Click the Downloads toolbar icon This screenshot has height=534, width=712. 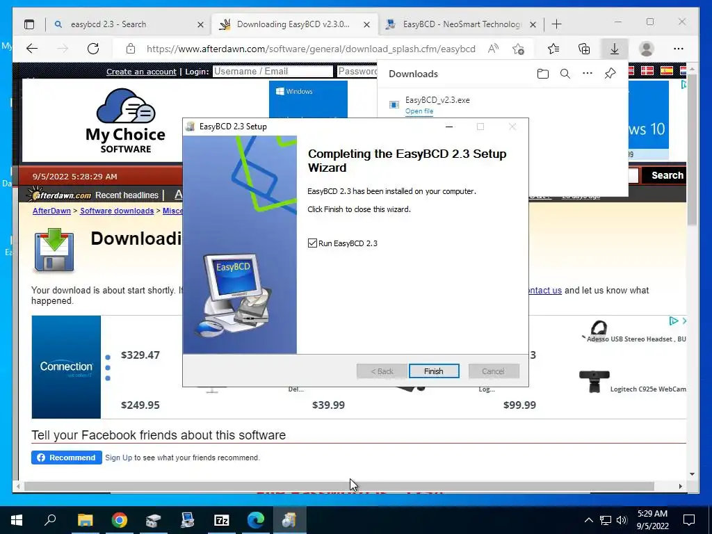[615, 49]
